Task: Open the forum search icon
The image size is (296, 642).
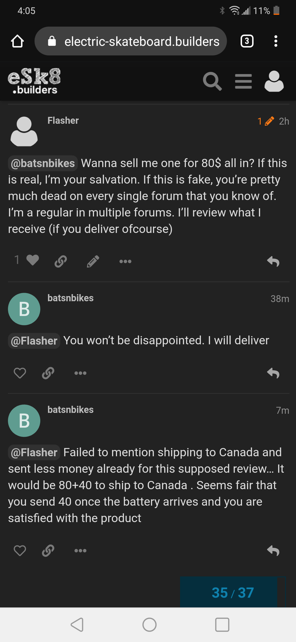Action: click(x=212, y=81)
